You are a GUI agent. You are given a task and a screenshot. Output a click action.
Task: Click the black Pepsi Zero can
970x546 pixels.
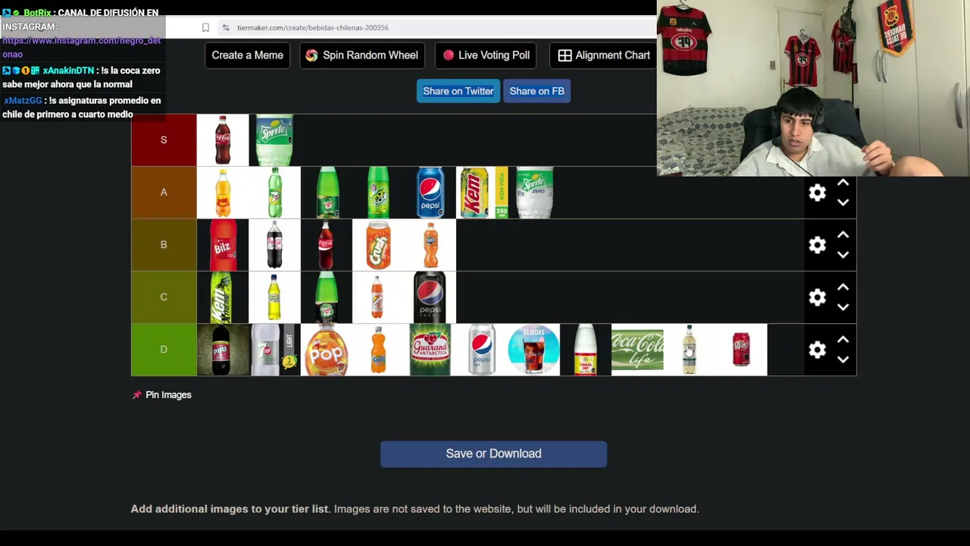(430, 297)
